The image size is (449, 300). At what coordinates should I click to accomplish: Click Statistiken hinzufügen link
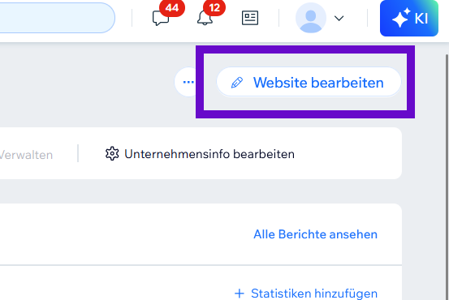pyautogui.click(x=306, y=294)
